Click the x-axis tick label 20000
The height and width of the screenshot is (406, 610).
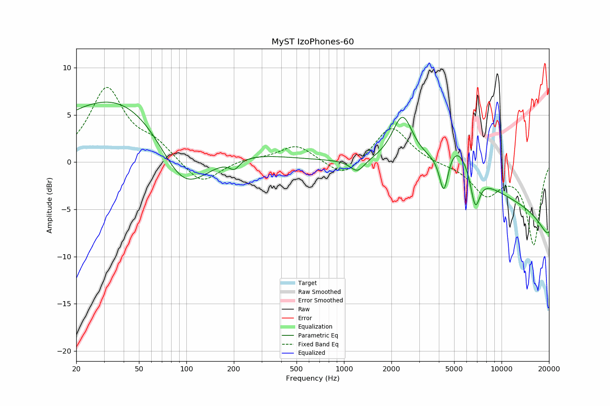point(549,369)
